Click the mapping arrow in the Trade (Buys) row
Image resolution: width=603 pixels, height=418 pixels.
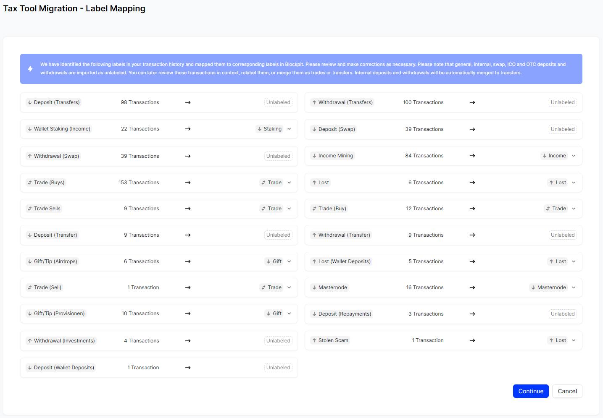187,183
